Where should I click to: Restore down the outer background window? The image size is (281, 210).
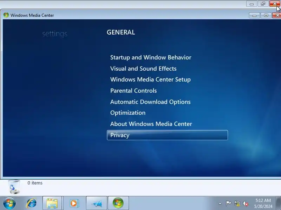click(x=263, y=4)
